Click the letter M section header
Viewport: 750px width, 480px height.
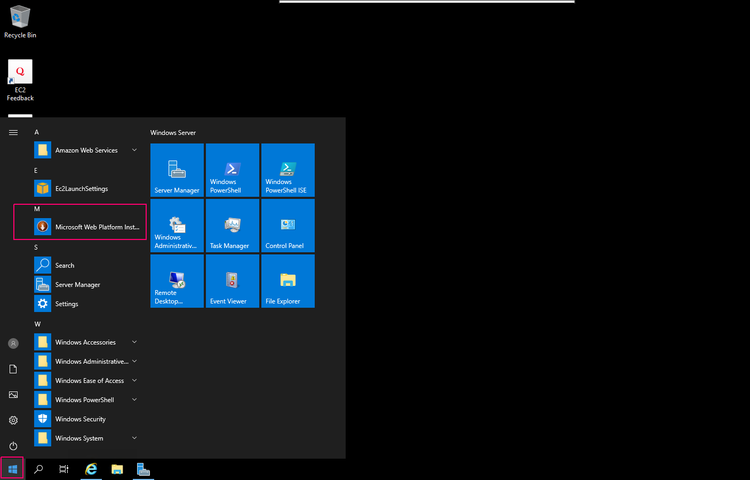pyautogui.click(x=37, y=209)
